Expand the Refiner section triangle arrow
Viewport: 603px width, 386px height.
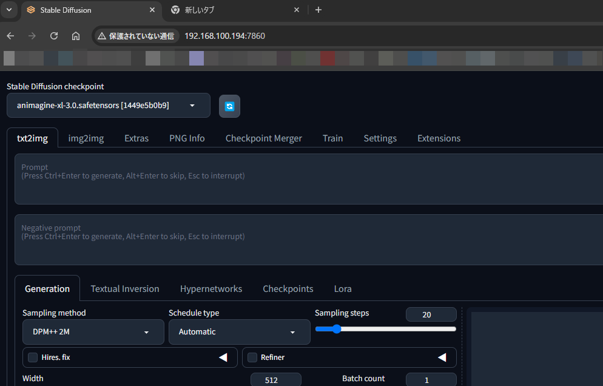click(x=442, y=357)
